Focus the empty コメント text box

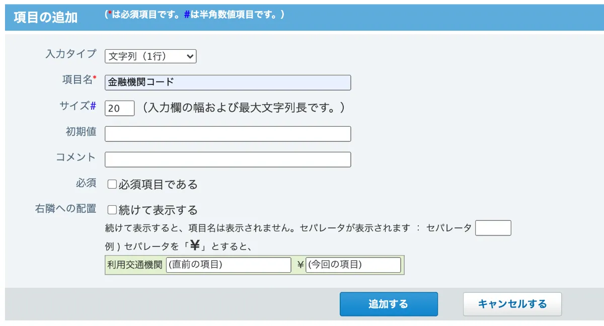point(228,159)
